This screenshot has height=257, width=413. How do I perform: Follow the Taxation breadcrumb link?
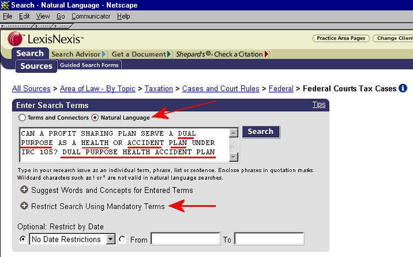[x=159, y=88]
